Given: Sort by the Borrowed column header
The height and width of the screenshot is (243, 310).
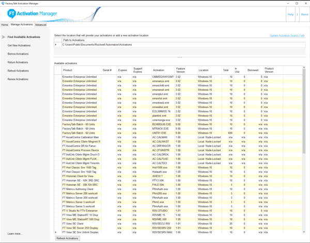Looking at the screenshot, I should click(255, 70).
